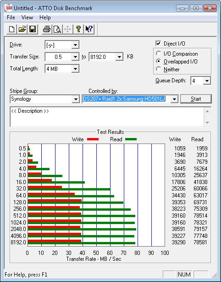
Task: Click the Description text box
Action: tap(107, 117)
